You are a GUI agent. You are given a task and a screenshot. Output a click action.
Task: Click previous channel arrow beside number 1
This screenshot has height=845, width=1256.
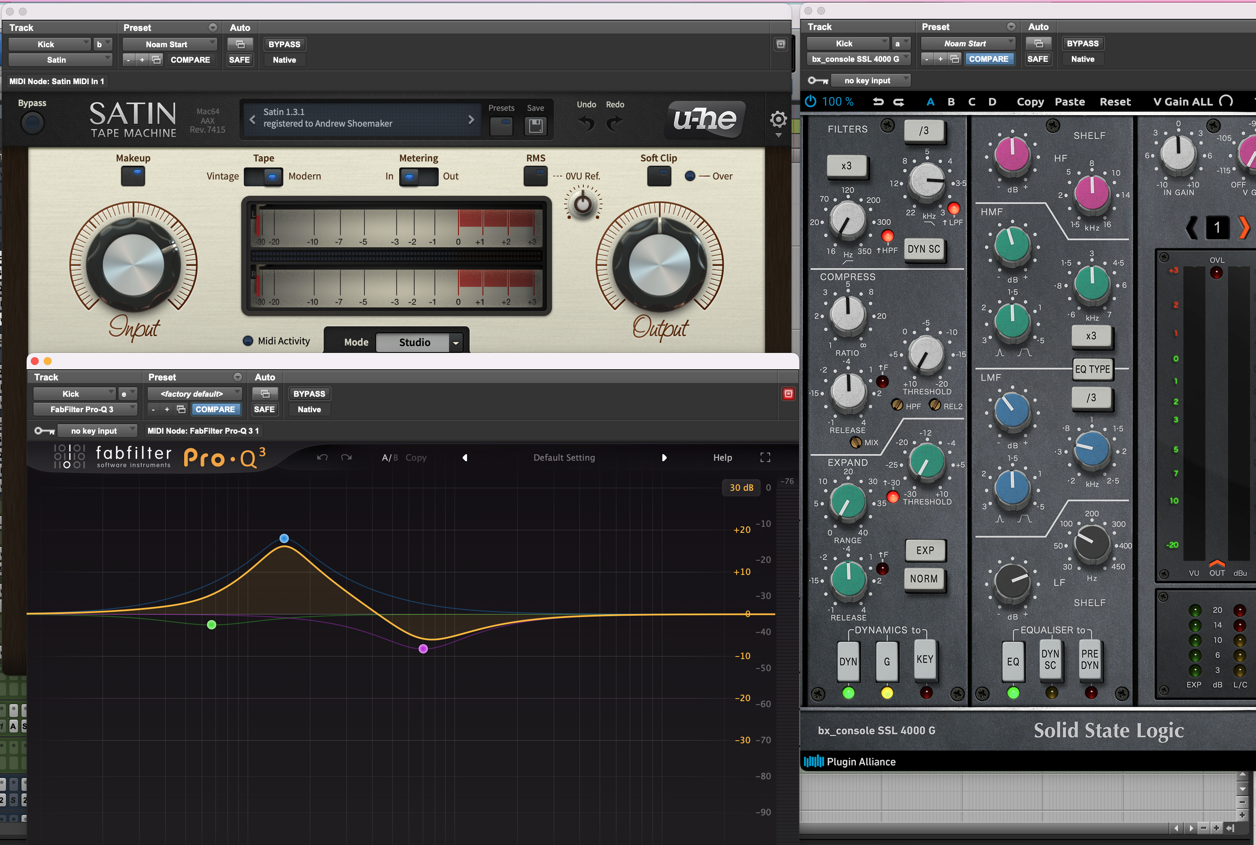[x=1192, y=228]
